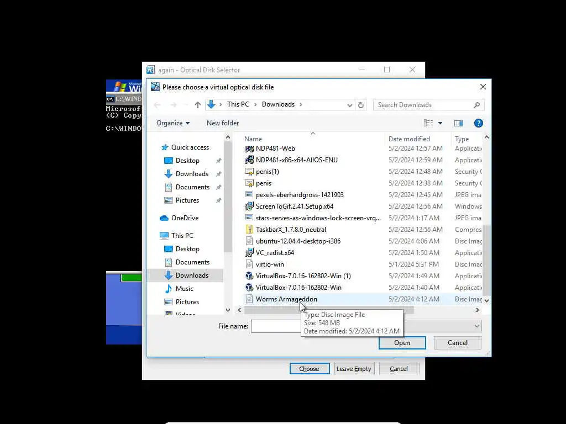The width and height of the screenshot is (566, 424).
Task: Click the file list vertical scrollbar thumb
Action: pyautogui.click(x=486, y=259)
